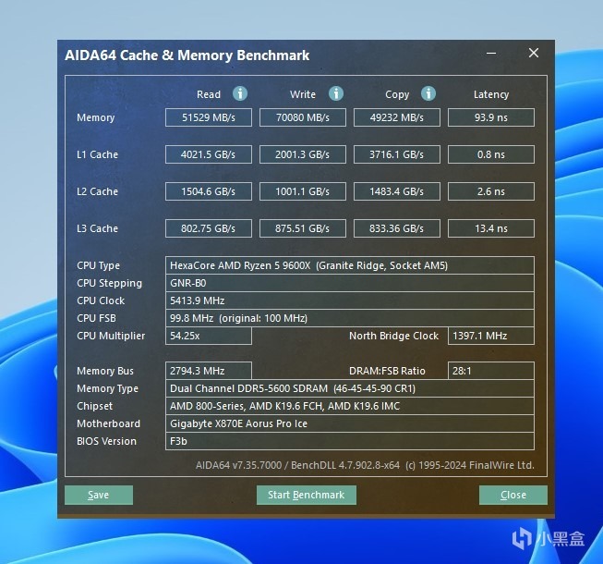Viewport: 603px width, 564px height.
Task: Click the CPU Multiplier label
Action: (111, 337)
